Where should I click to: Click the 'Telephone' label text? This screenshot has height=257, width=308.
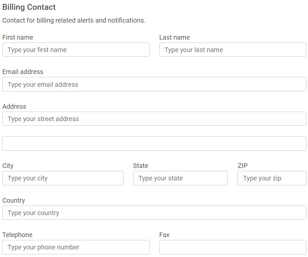point(17,235)
